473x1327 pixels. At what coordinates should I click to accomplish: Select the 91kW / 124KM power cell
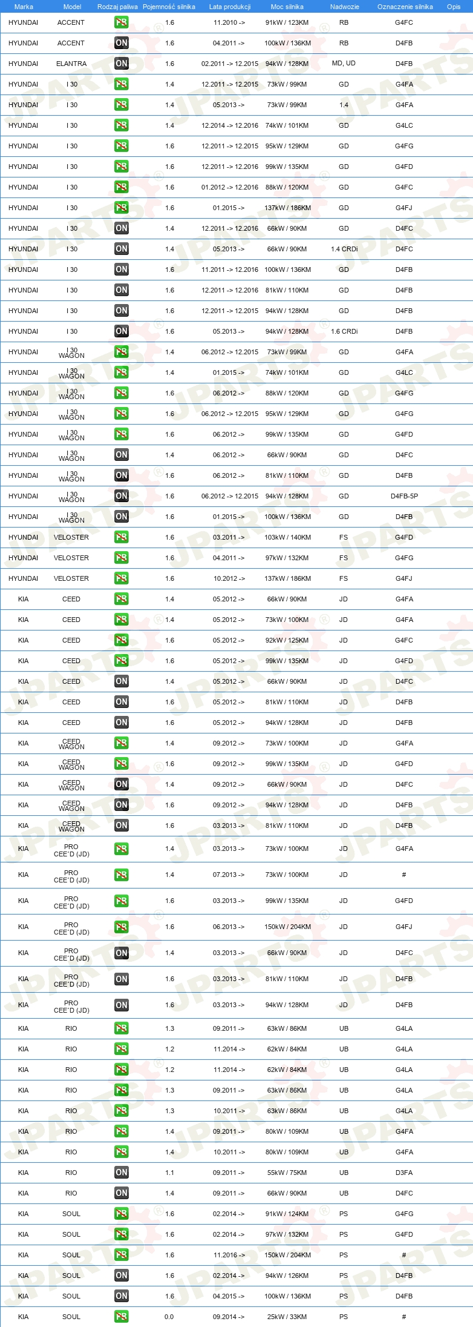point(287,1214)
